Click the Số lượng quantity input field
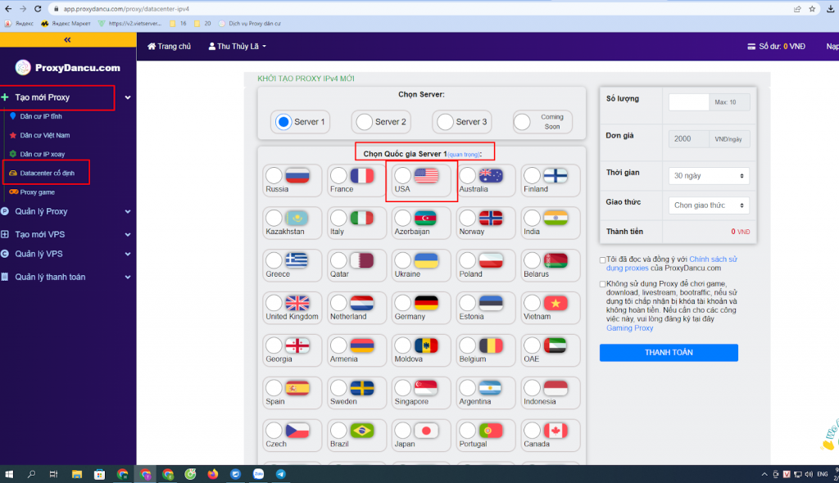Image resolution: width=839 pixels, height=483 pixels. point(688,102)
